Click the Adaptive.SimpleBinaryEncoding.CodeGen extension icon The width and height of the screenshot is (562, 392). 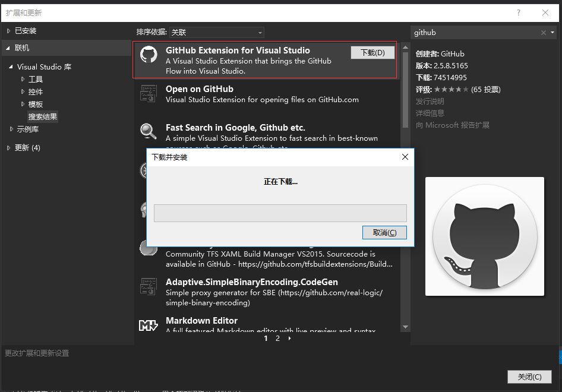[x=149, y=286]
